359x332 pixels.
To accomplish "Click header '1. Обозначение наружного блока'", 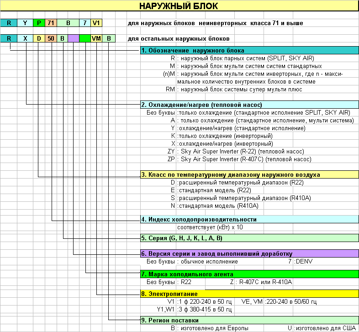I will pos(249,50).
